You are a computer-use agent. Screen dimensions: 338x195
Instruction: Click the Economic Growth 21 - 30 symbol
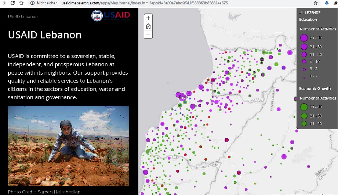(304, 116)
